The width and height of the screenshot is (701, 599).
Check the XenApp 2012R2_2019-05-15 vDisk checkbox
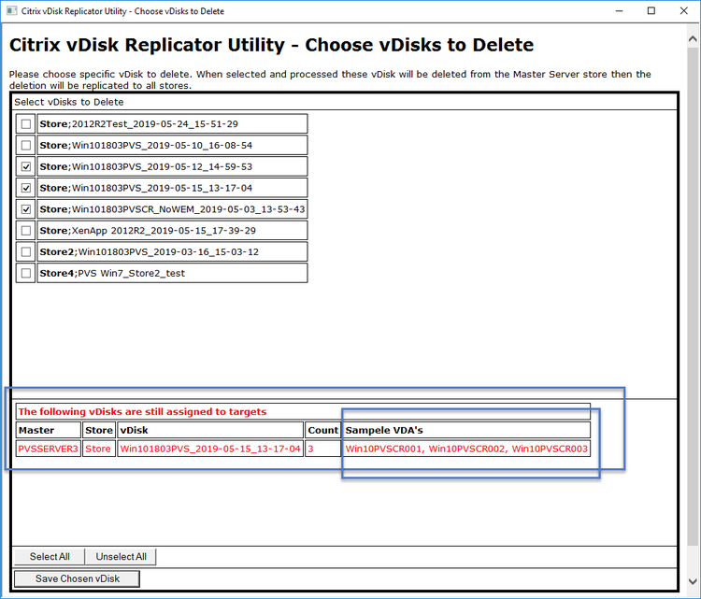point(26,231)
